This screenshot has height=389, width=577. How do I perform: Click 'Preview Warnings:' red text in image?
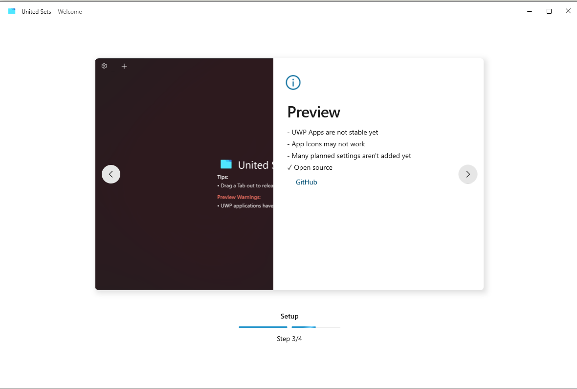click(239, 197)
